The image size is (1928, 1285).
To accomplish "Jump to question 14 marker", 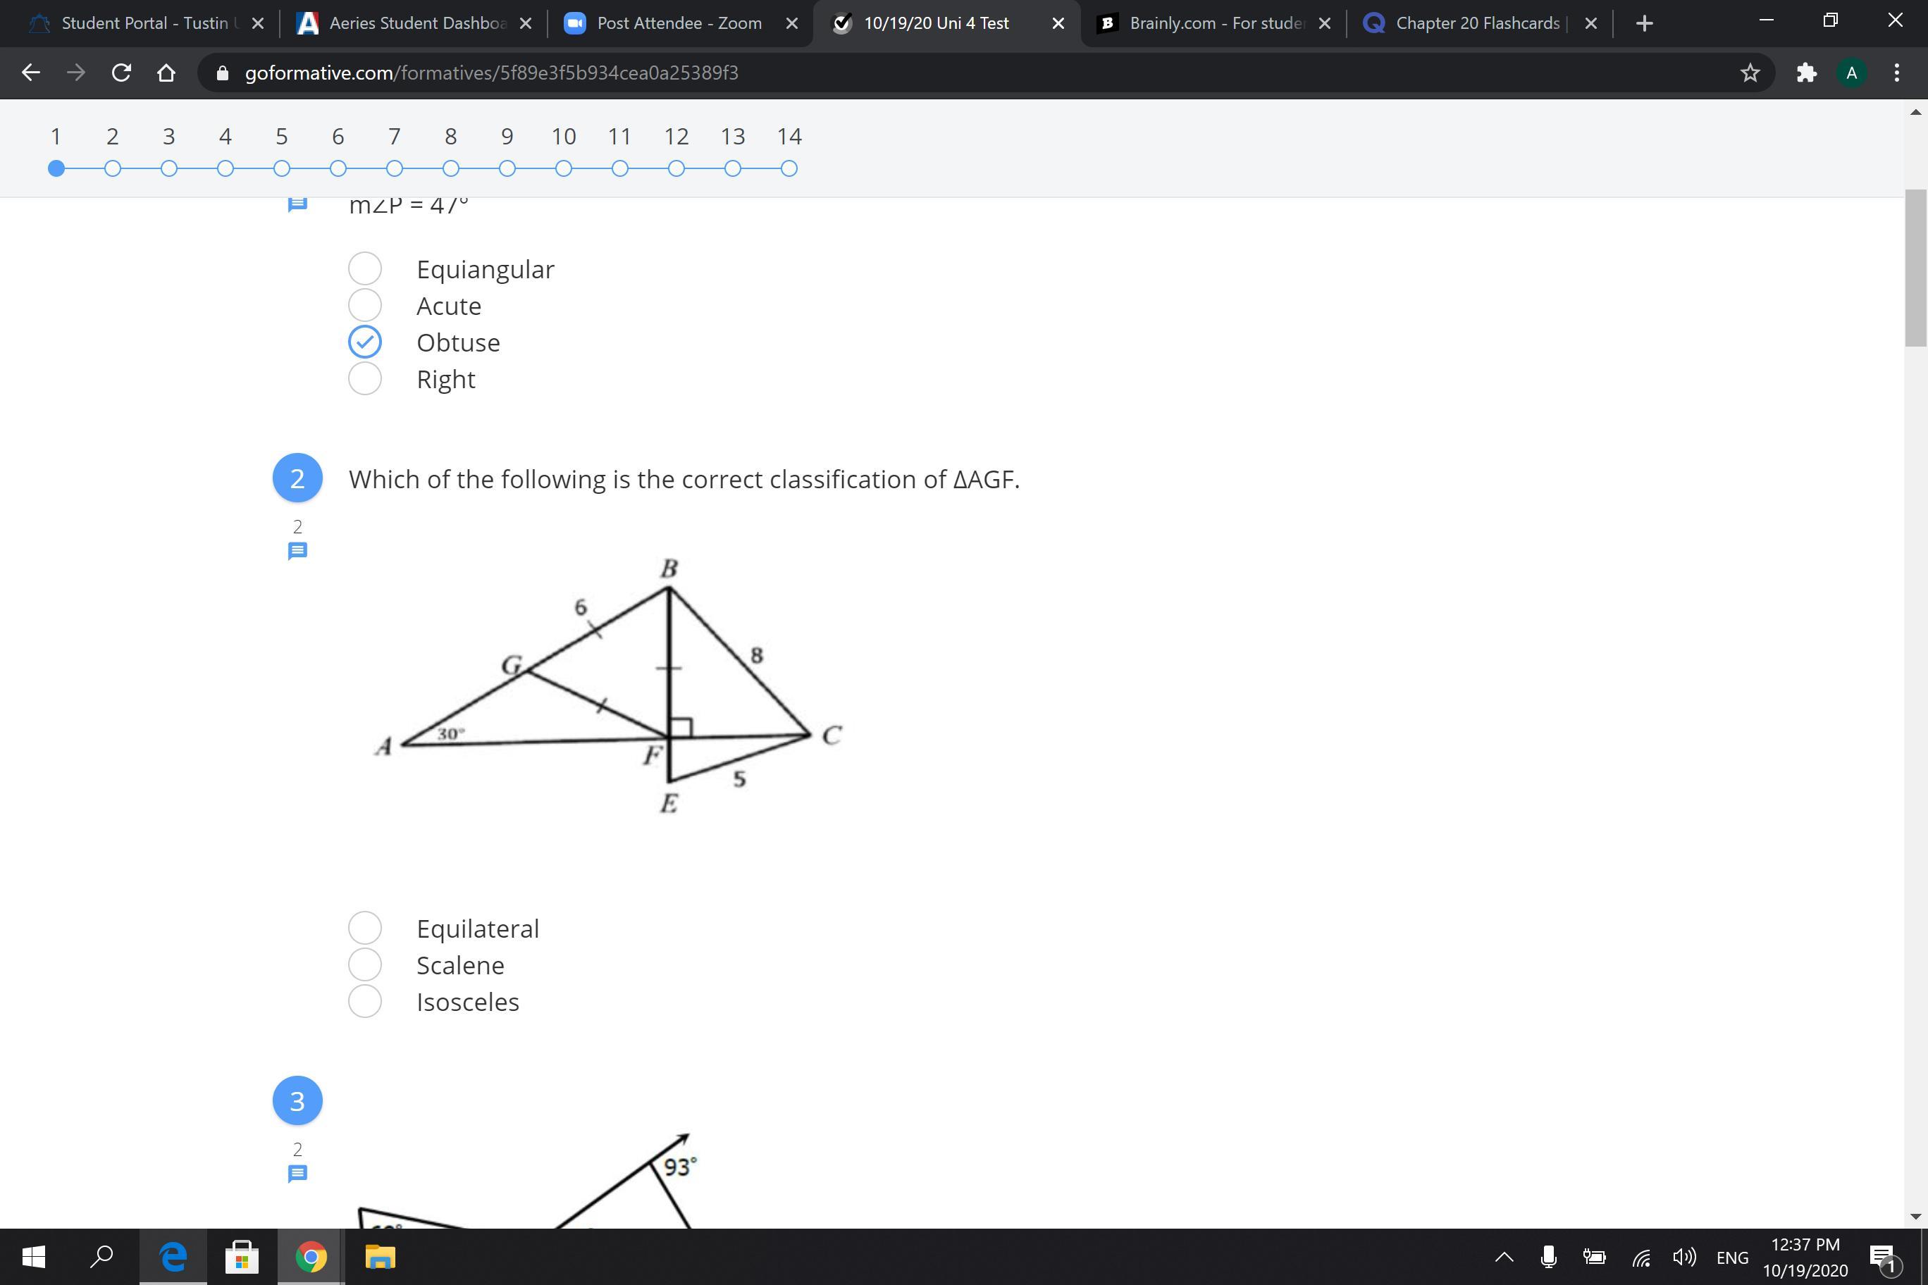I will click(789, 168).
